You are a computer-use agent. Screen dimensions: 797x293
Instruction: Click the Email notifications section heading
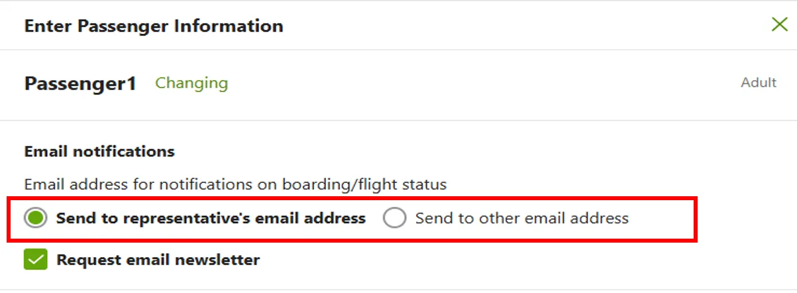(99, 152)
